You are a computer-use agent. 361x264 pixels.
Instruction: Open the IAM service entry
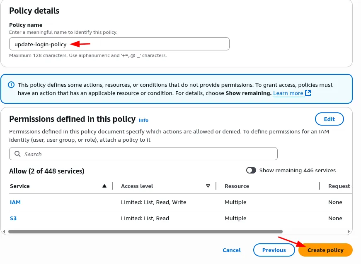(15, 202)
